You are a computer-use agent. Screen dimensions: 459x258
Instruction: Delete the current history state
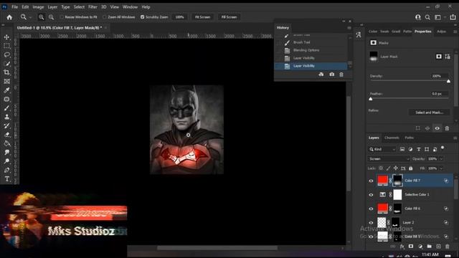341,75
